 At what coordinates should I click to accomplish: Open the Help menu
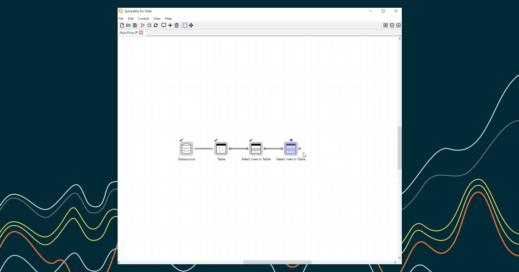coord(168,19)
